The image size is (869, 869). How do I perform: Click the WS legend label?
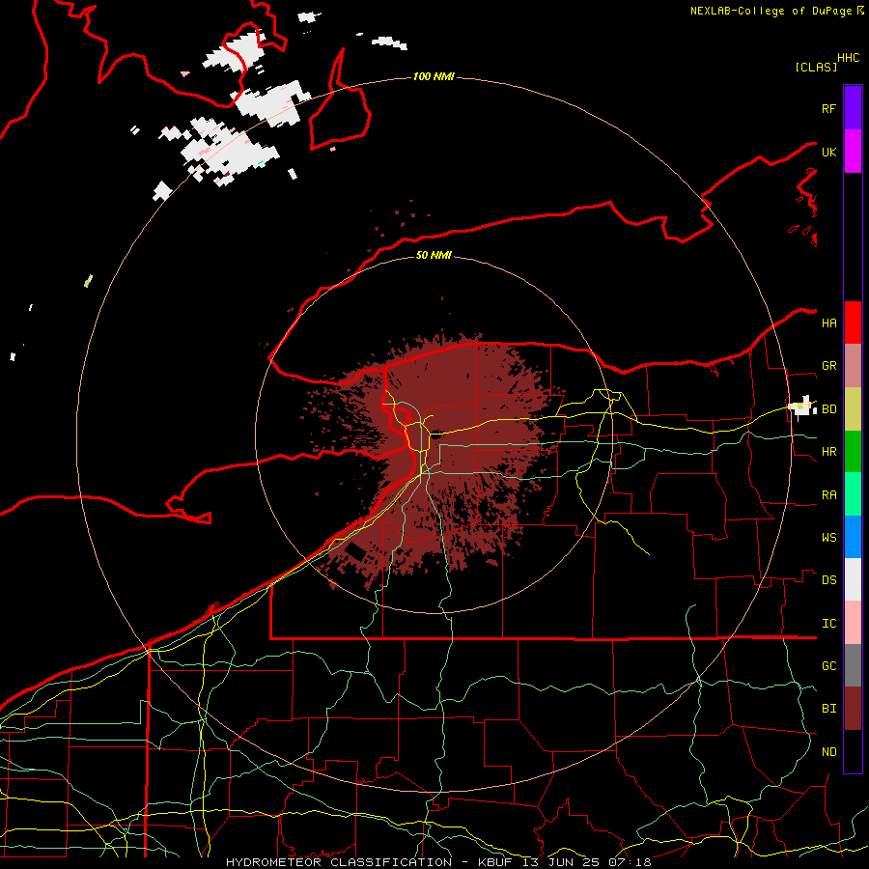click(829, 538)
